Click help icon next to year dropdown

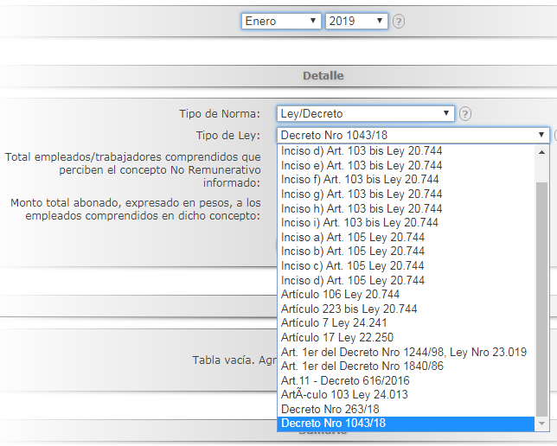coord(398,22)
